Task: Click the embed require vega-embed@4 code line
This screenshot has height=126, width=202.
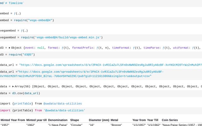Action: [x=27, y=20]
